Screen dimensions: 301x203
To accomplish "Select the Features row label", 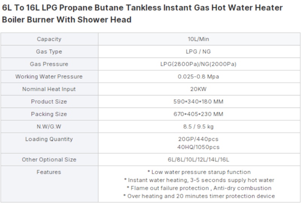I will [49, 172].
